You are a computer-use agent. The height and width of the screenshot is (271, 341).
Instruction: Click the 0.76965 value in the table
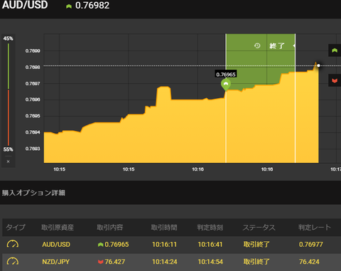(117, 245)
